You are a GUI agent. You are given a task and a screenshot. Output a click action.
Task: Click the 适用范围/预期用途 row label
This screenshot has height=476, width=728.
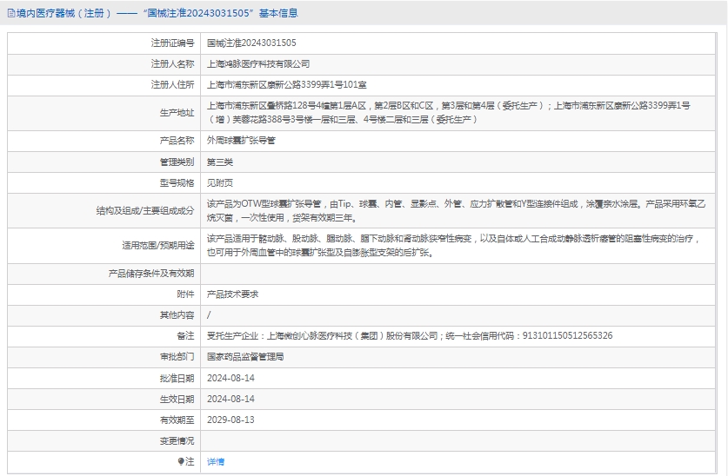(x=158, y=246)
